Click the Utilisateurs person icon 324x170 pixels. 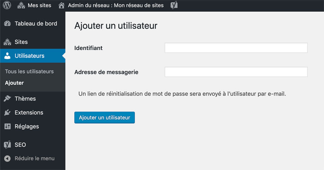click(8, 56)
